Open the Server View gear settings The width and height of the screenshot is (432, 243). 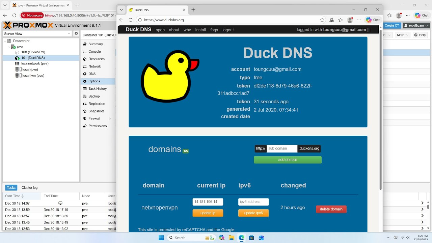click(76, 33)
